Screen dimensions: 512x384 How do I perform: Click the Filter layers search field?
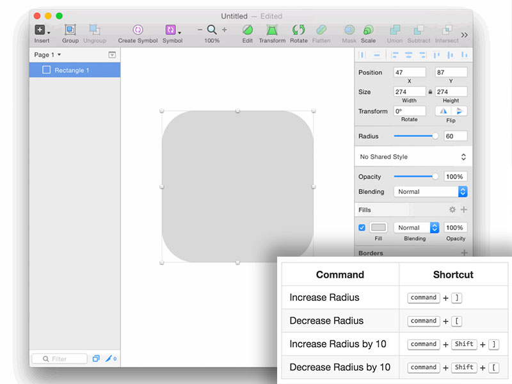(60, 359)
